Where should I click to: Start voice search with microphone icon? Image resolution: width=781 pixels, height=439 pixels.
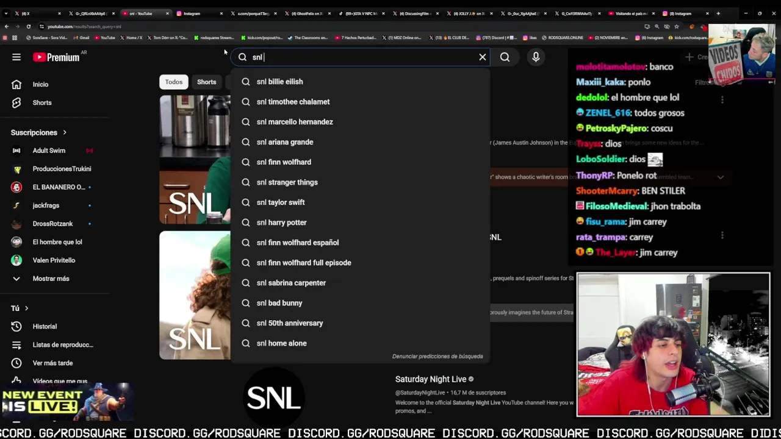click(x=536, y=57)
